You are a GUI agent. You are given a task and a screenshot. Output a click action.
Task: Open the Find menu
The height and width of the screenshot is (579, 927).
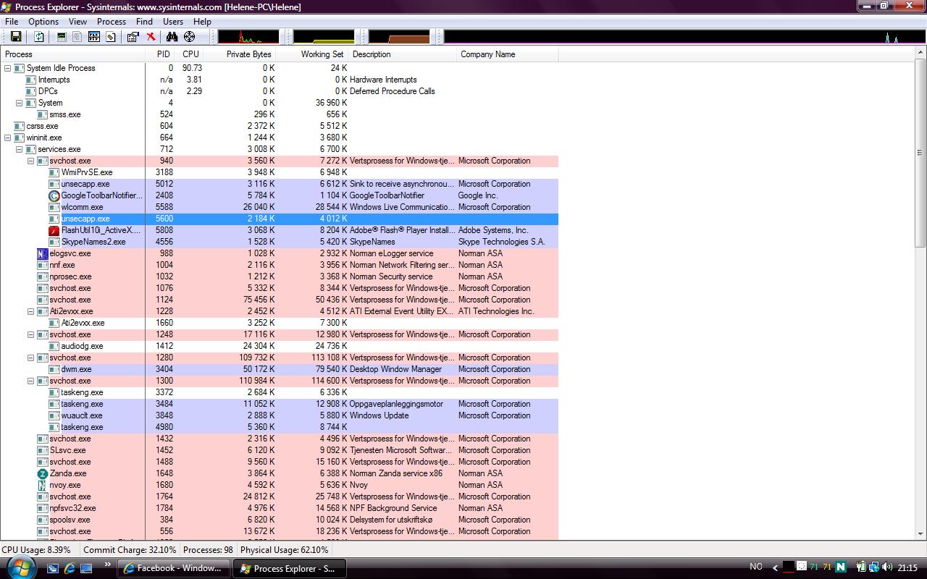pyautogui.click(x=144, y=22)
